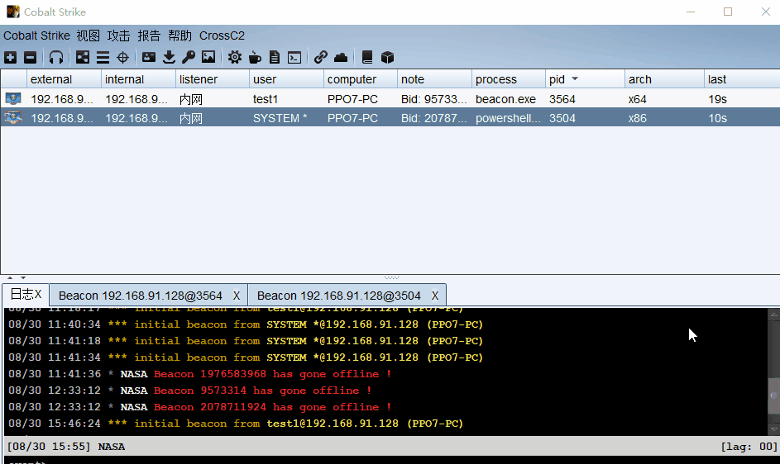Viewport: 780px width, 464px height.
Task: Sort by the user column header
Action: [286, 79]
